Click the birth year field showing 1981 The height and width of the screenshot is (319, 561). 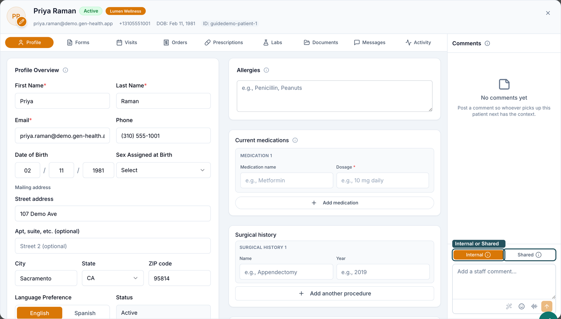(98, 170)
